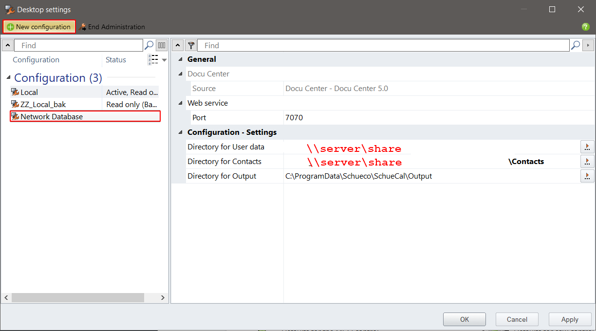The image size is (596, 331).
Task: Click the left panel horizontal scrollbar
Action: (x=78, y=297)
